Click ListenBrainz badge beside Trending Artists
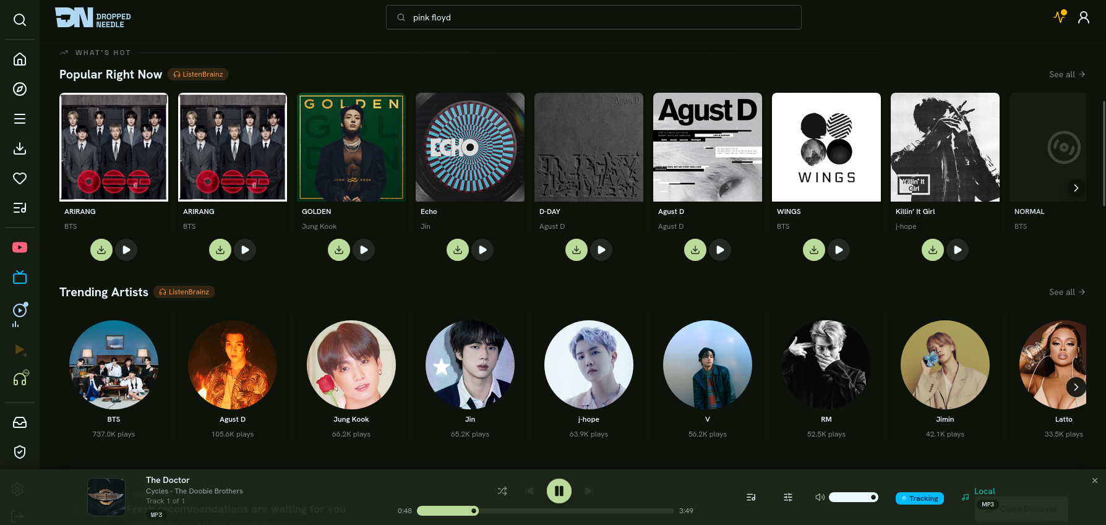 pos(184,292)
